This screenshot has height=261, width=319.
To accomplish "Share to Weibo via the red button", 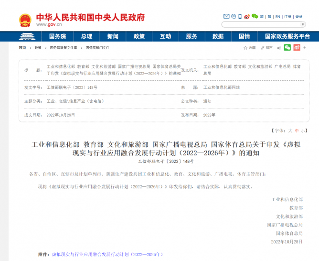I will coord(297,48).
